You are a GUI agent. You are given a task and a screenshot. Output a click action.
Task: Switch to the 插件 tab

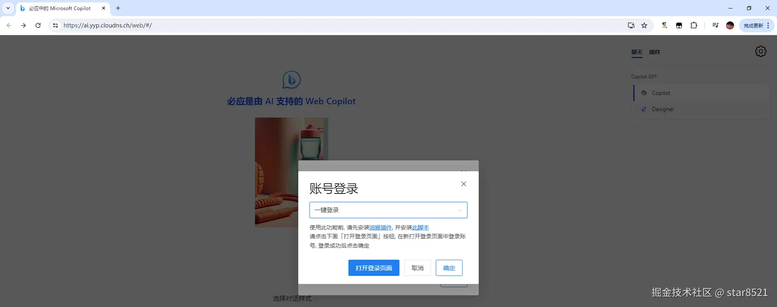[x=655, y=52]
